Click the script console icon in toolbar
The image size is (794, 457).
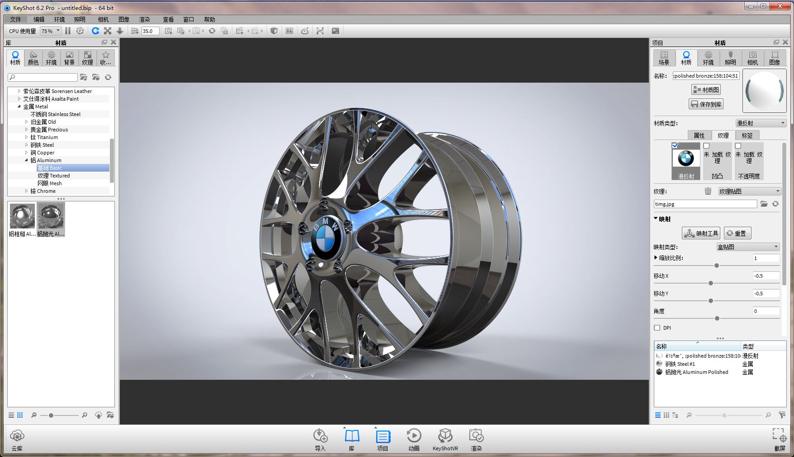coord(336,31)
